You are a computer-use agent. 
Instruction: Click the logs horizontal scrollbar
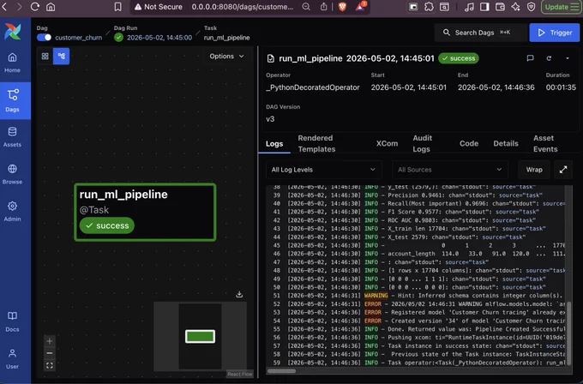pos(281,370)
